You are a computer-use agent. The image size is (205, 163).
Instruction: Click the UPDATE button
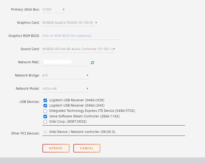coord(56,148)
